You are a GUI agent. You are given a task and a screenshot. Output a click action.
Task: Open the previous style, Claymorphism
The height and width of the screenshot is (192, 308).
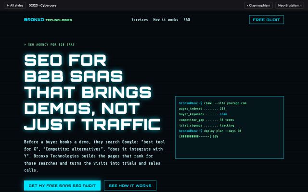coord(258,5)
